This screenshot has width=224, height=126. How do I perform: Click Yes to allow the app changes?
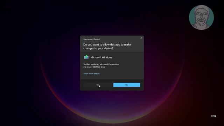tap(98, 85)
